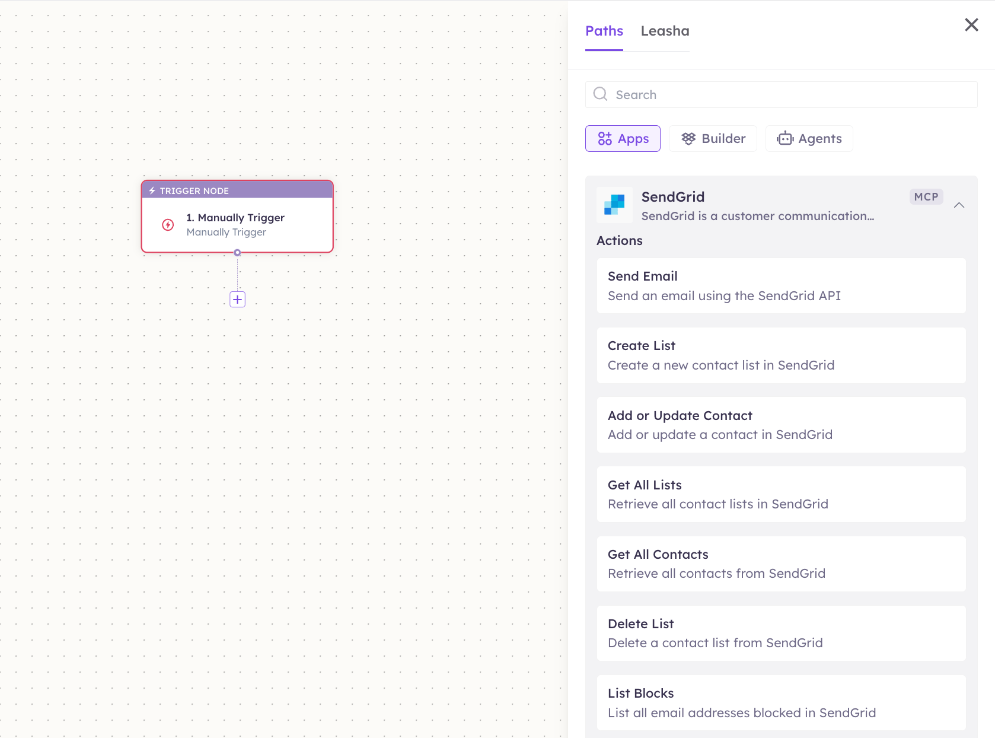Click the lightning bolt icon in Manually Trigger node
Image resolution: width=995 pixels, height=738 pixels.
168,225
